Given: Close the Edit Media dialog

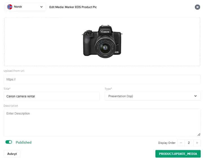Looking at the screenshot, I should click(197, 7).
